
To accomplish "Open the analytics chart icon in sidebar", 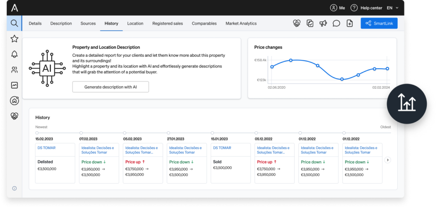I will pos(15,85).
